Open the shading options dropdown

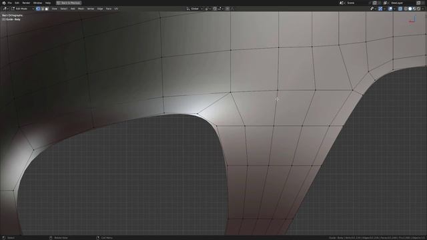423,9
